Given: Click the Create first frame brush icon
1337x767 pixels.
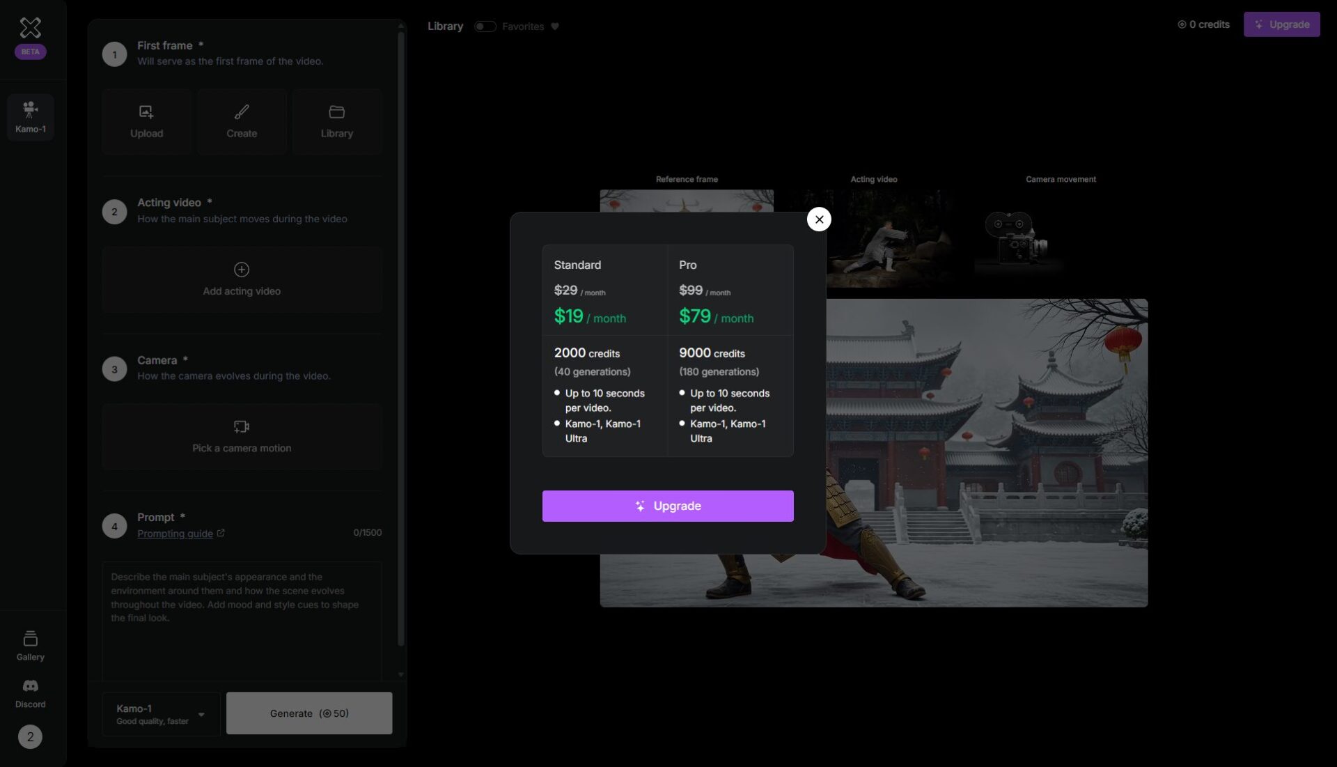Looking at the screenshot, I should click(x=242, y=112).
